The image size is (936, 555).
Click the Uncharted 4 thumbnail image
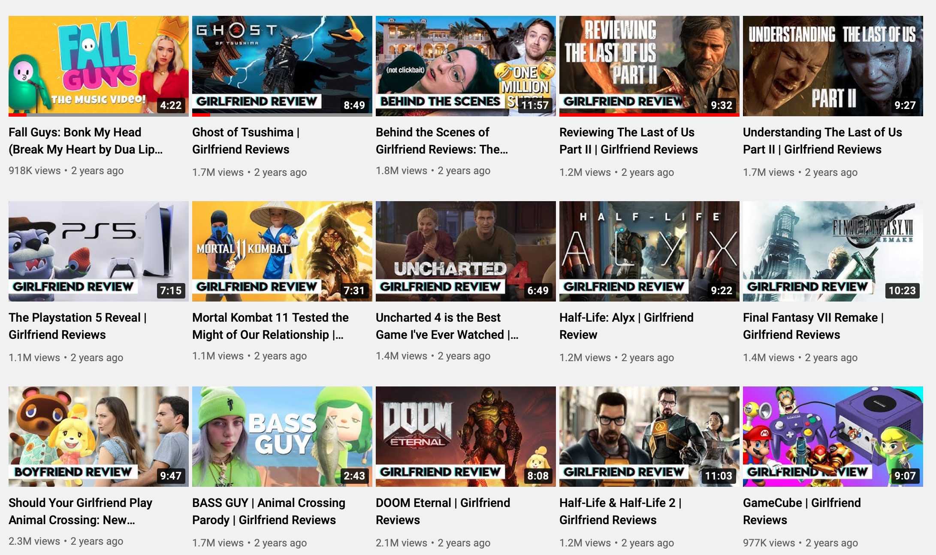point(465,251)
